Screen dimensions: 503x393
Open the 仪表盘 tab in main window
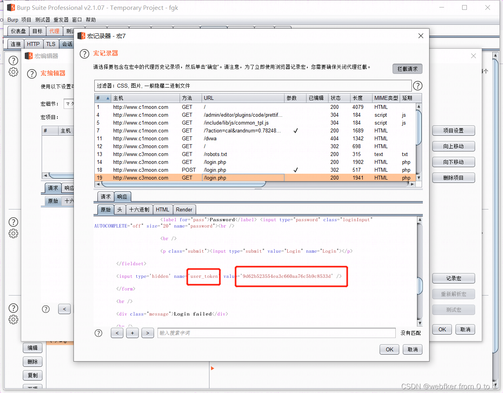point(18,31)
